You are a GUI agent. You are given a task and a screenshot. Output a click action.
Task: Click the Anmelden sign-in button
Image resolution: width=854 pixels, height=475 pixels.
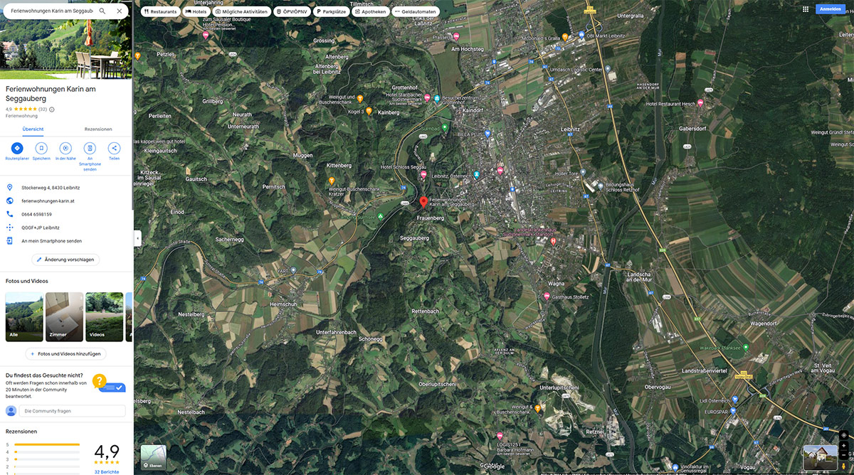tap(831, 9)
